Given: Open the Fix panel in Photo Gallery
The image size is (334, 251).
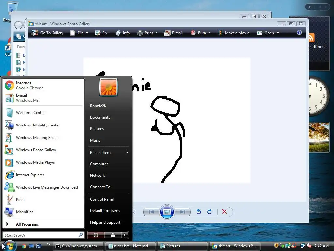Looking at the screenshot, I should (101, 33).
